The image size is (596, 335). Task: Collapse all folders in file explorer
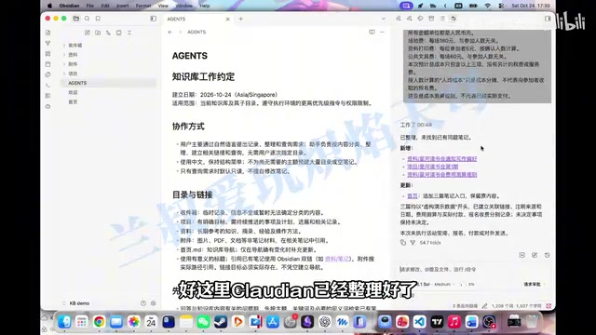(x=129, y=33)
